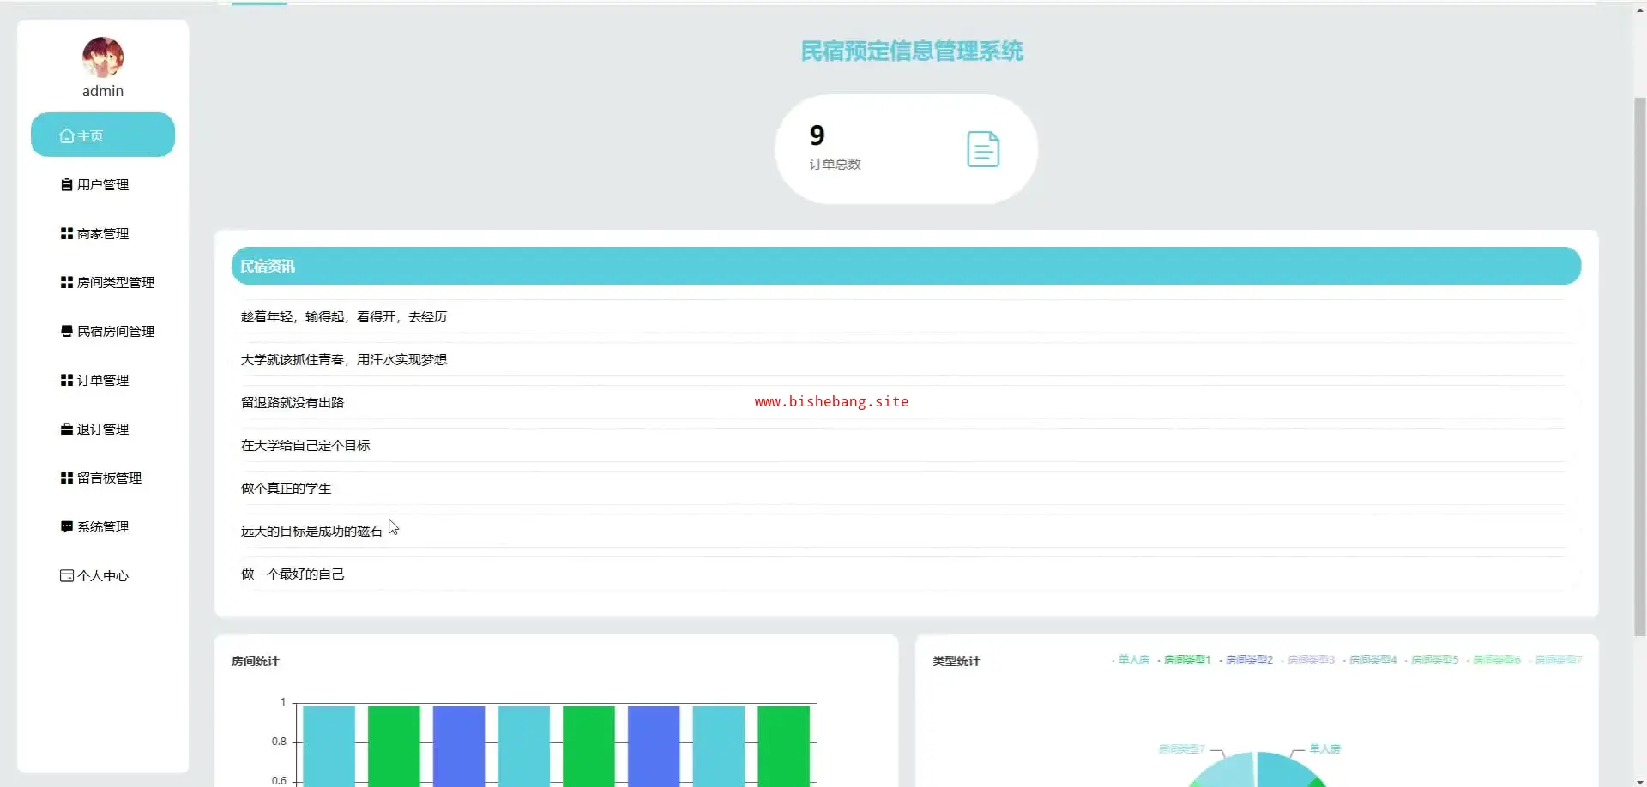
Task: Toggle the 房间类型3 legend item
Action: [1308, 660]
